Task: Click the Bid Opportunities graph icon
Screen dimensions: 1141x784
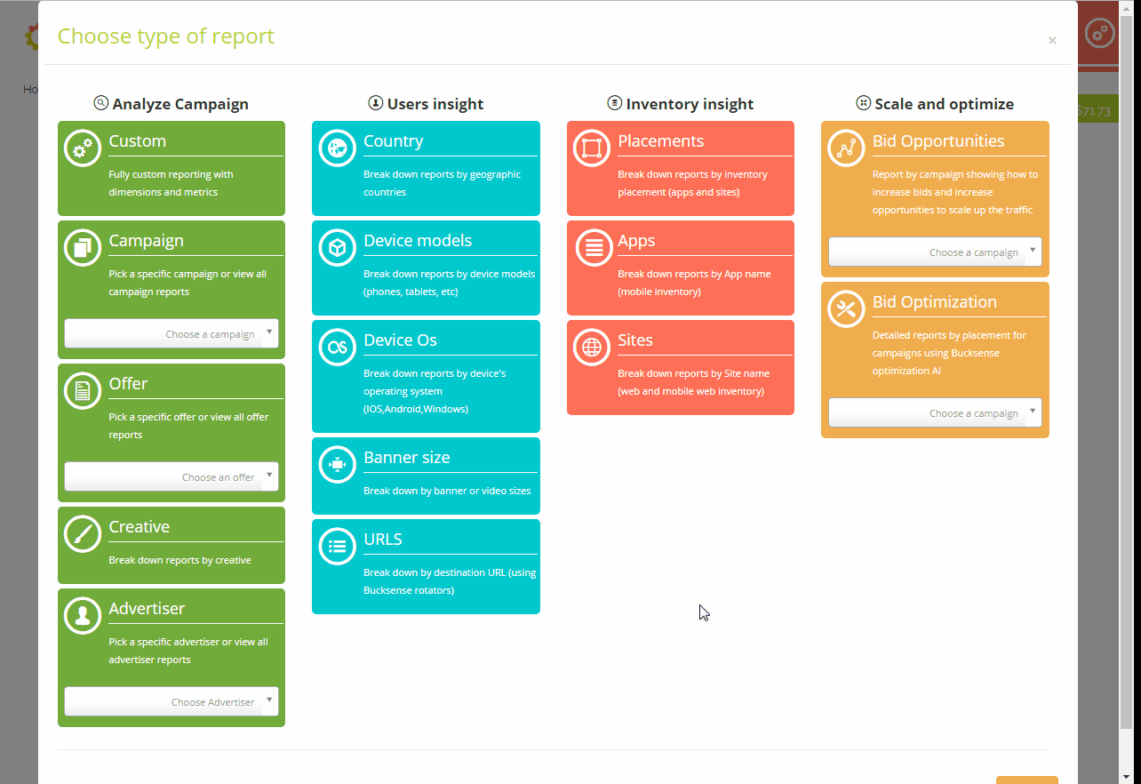Action: 846,148
